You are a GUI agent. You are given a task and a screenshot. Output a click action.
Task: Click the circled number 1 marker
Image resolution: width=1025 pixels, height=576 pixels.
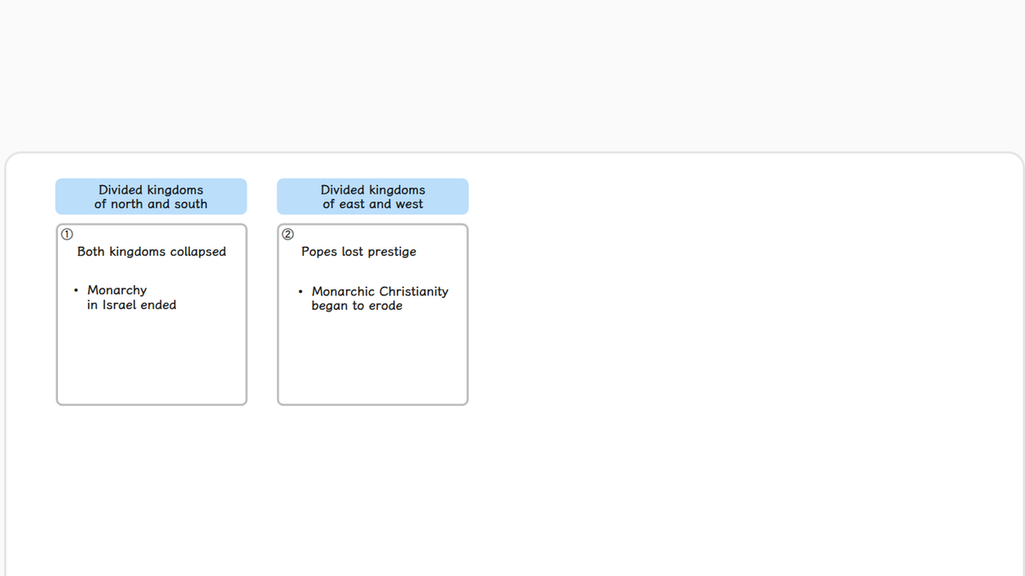[x=67, y=232]
